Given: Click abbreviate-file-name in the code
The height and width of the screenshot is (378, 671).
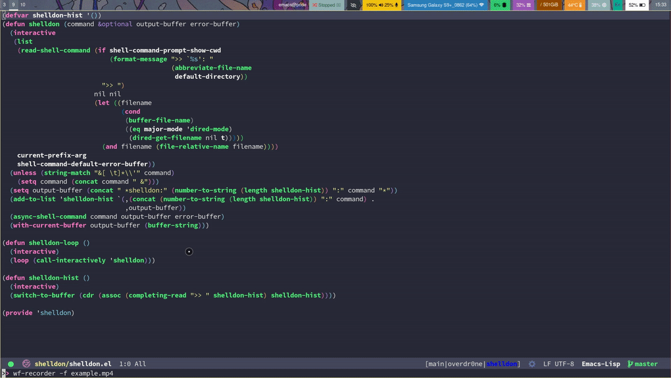Looking at the screenshot, I should (x=213, y=68).
